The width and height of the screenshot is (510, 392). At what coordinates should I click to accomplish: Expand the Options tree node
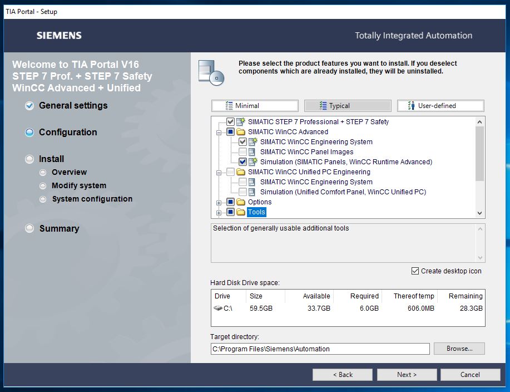tap(219, 203)
